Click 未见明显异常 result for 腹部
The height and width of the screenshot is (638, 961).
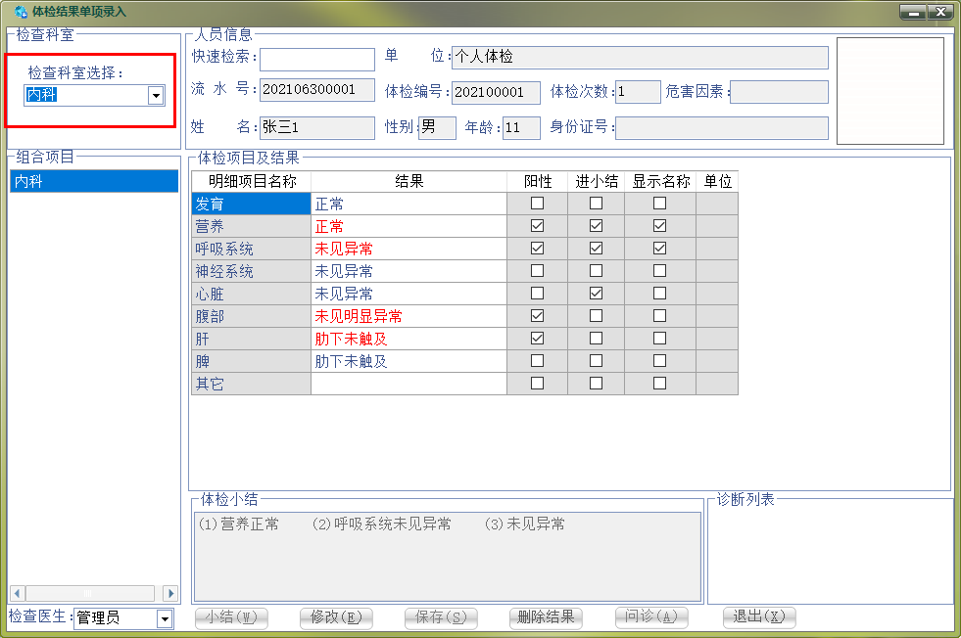[x=408, y=316]
